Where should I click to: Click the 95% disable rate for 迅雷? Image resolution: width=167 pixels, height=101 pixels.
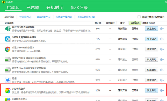click(x=98, y=80)
